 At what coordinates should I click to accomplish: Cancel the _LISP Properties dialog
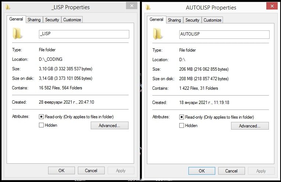(91, 171)
